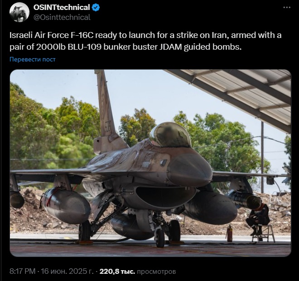Open the three-dot more options menu
The image size is (299, 281).
click(287, 7)
